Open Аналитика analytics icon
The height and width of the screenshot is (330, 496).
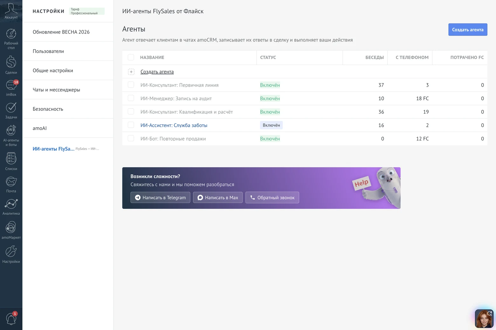tap(11, 207)
